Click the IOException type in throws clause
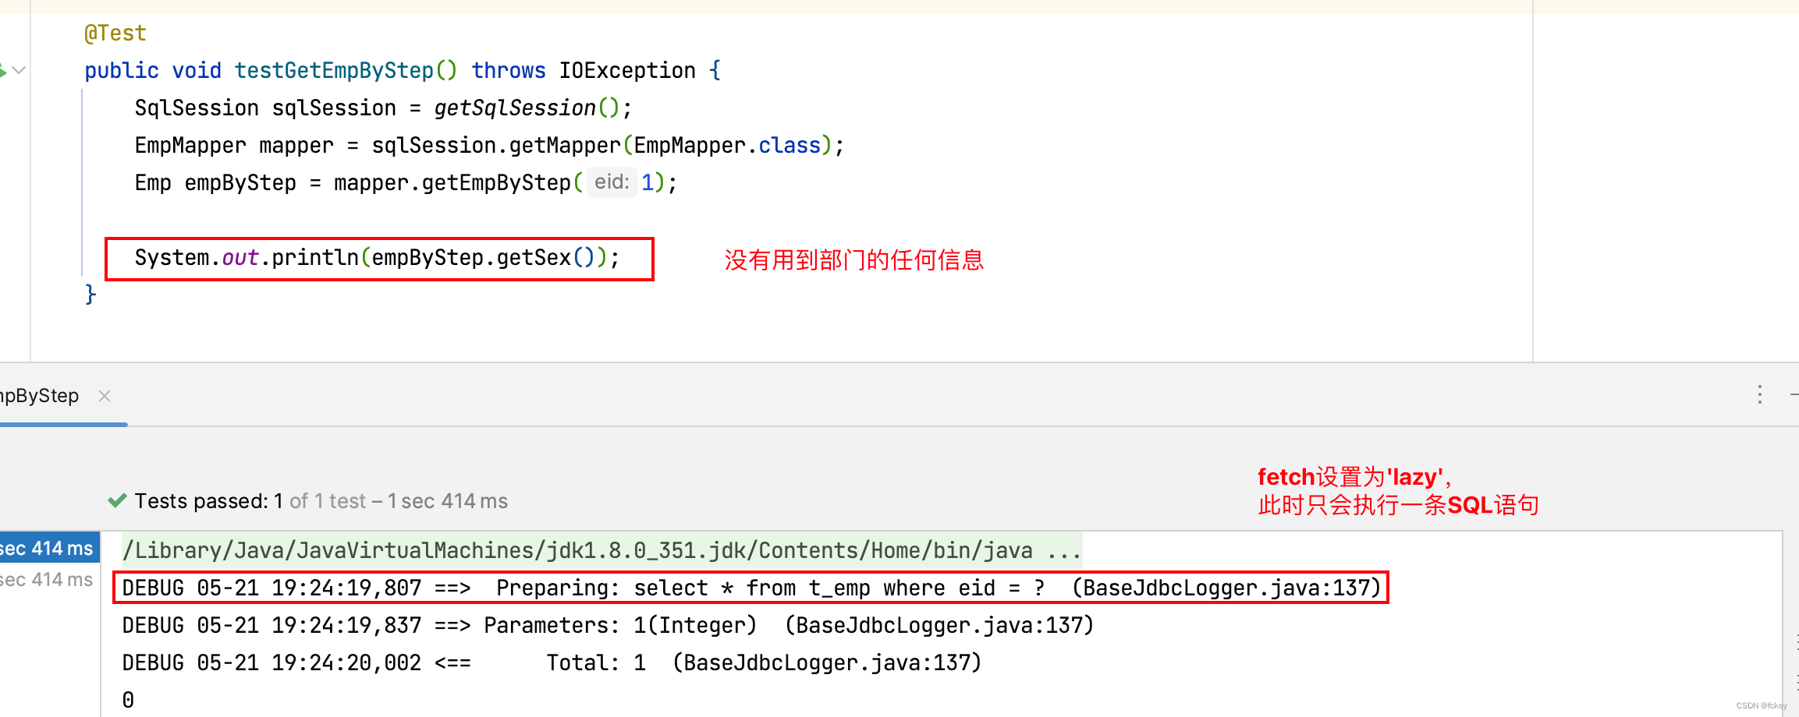Viewport: 1799px width, 717px height. [x=627, y=71]
